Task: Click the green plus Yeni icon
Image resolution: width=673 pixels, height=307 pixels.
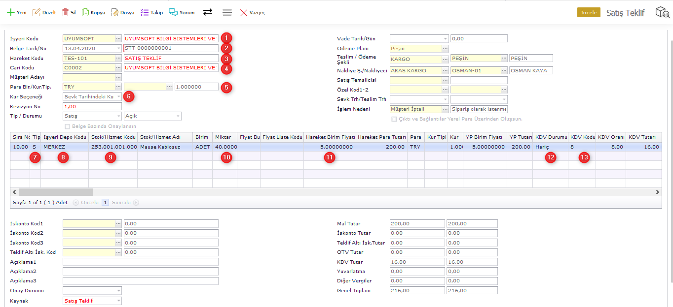Action: click(x=10, y=12)
